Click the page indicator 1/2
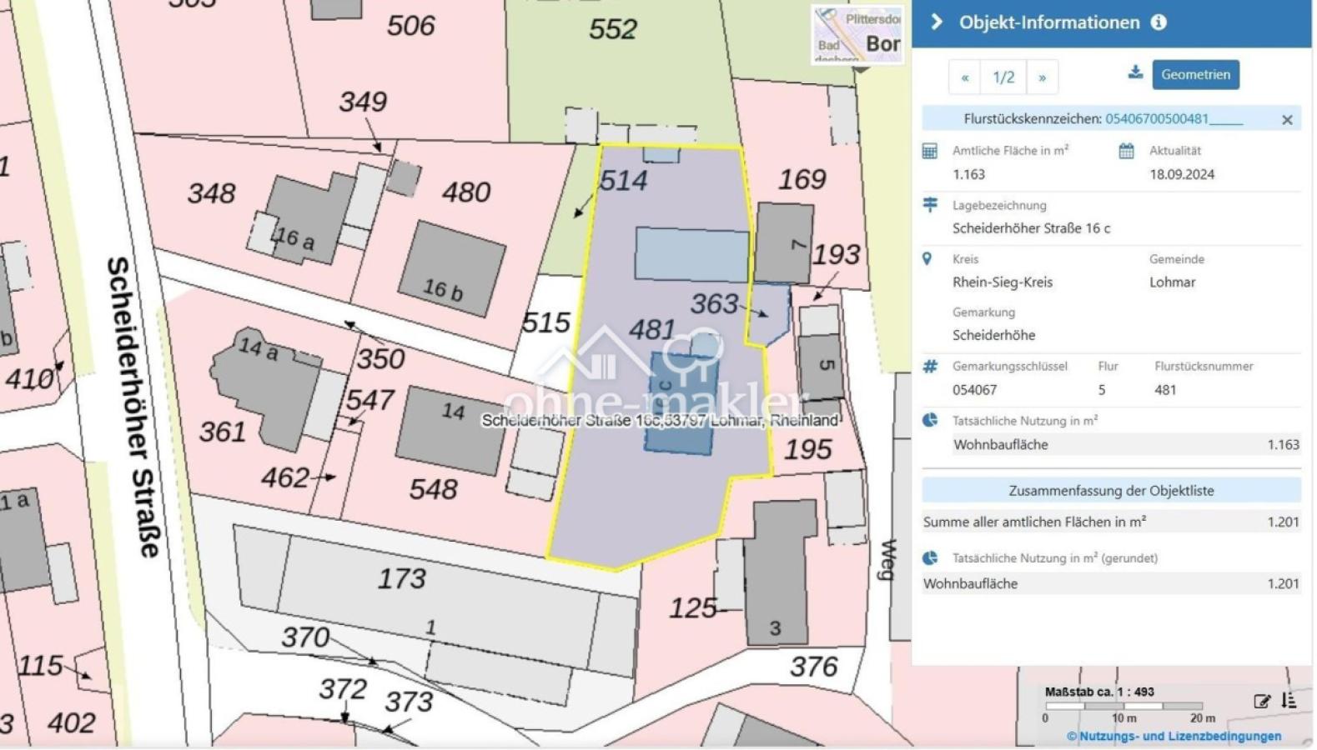Viewport: 1317px width, 750px height. pos(1003,77)
